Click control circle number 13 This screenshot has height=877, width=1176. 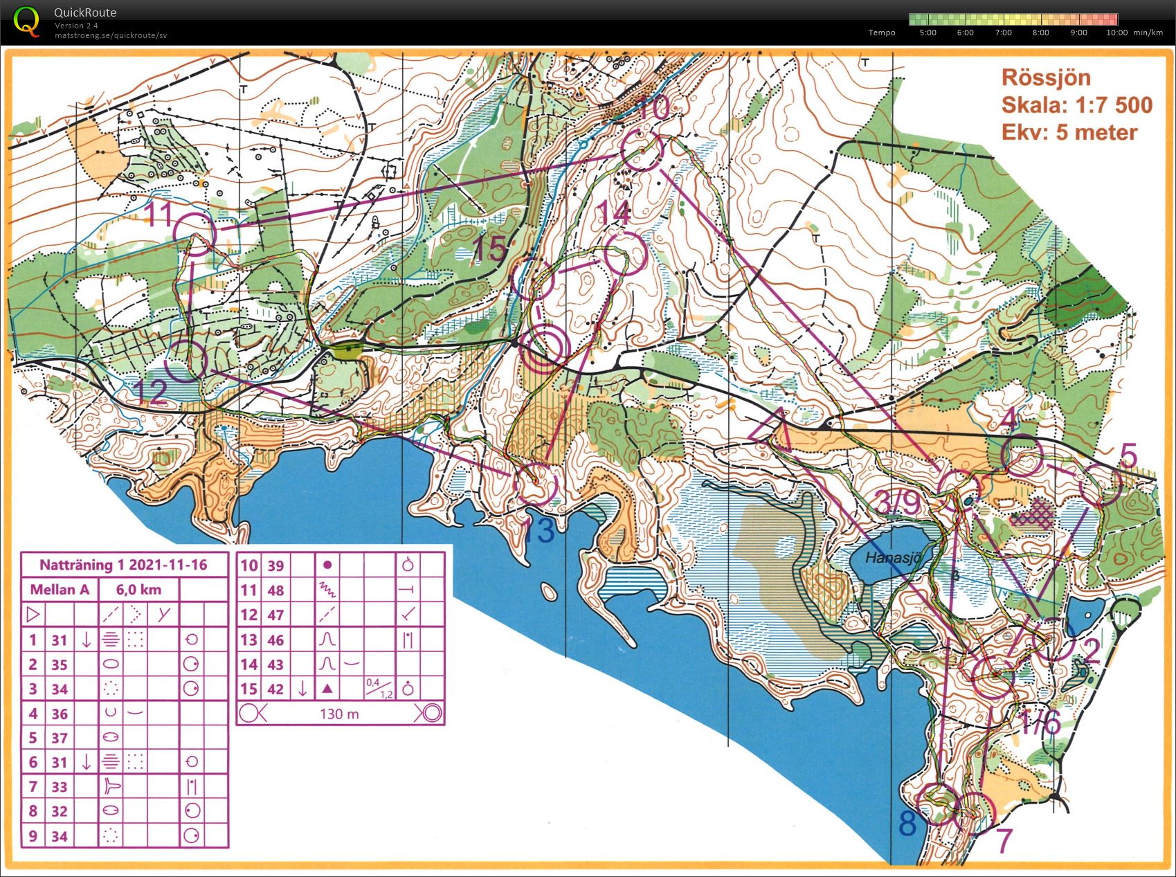point(536,482)
